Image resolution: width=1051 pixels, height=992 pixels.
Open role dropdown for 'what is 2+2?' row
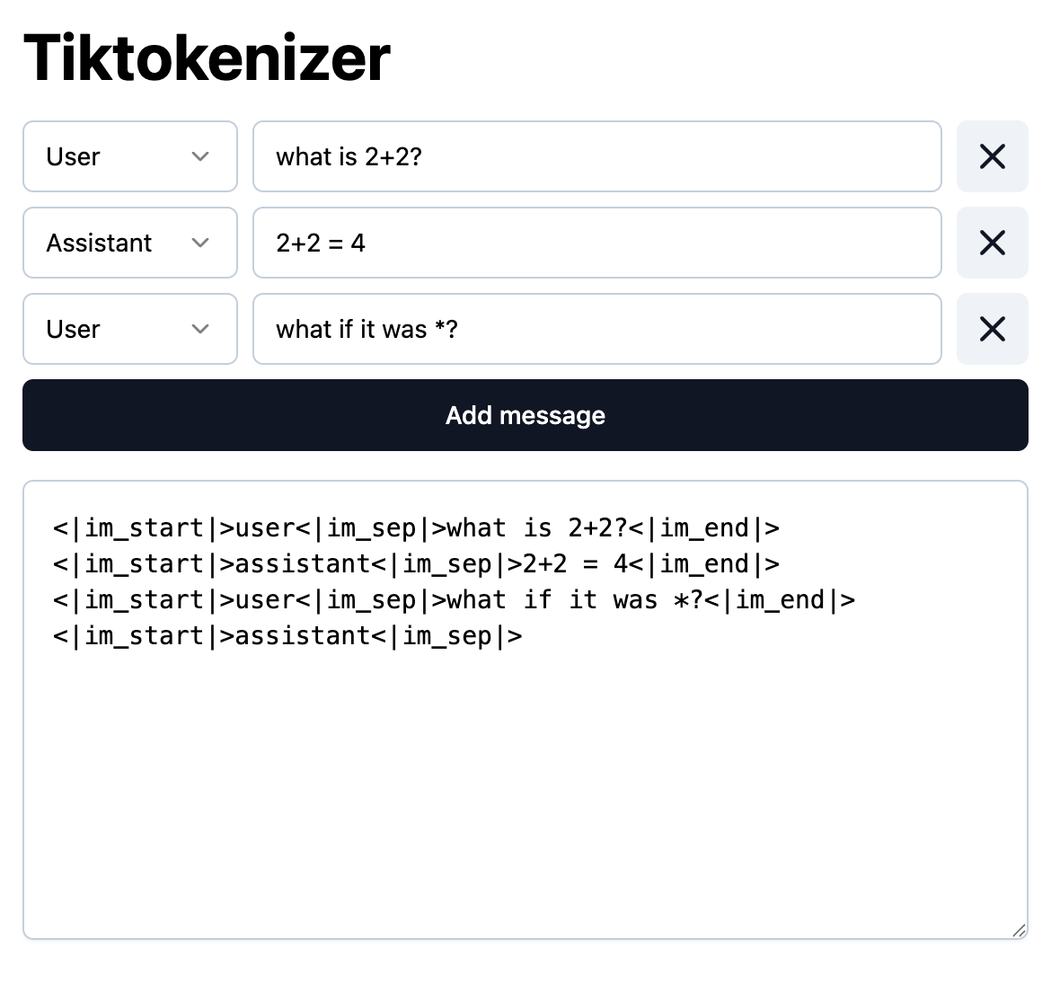click(x=130, y=156)
